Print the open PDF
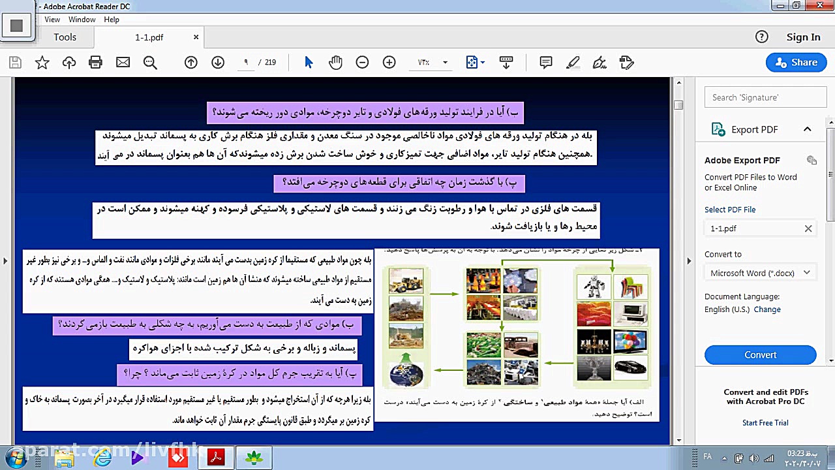This screenshot has width=835, height=470. pos(95,62)
